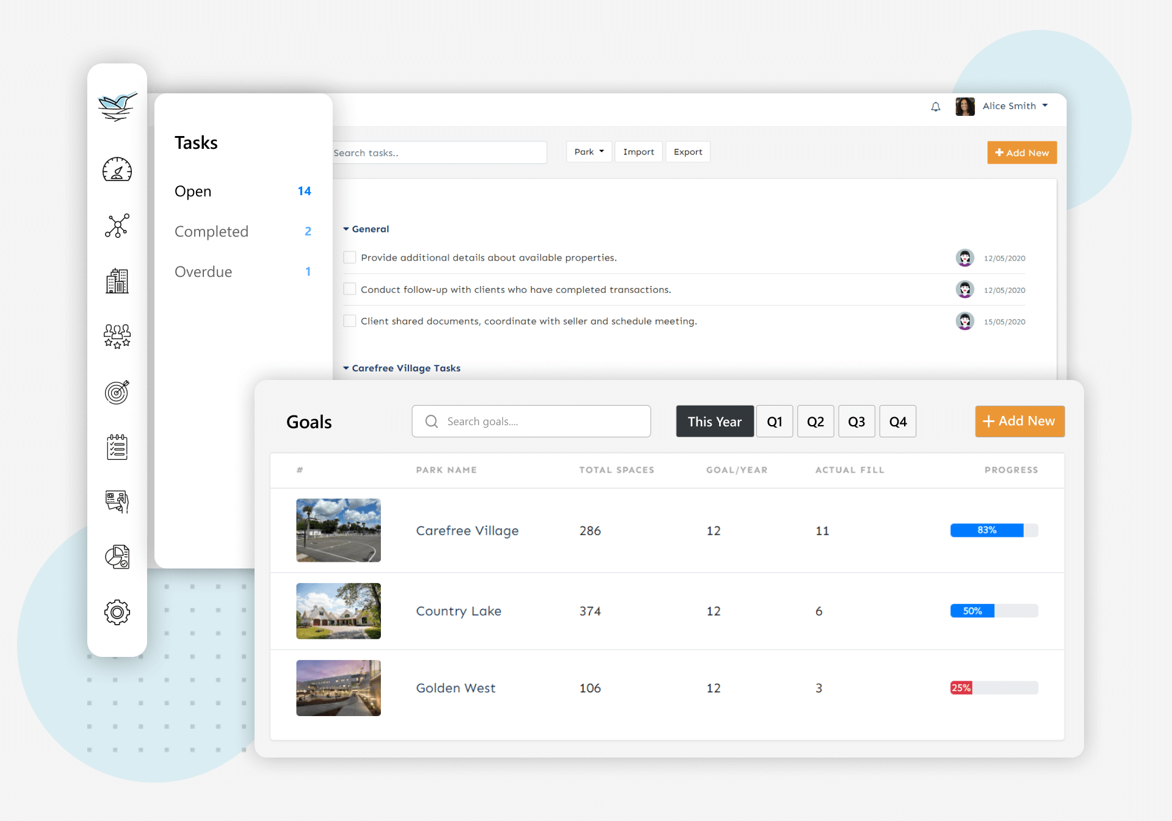Select the settings gear icon in sidebar
1172x821 pixels.
tap(117, 611)
